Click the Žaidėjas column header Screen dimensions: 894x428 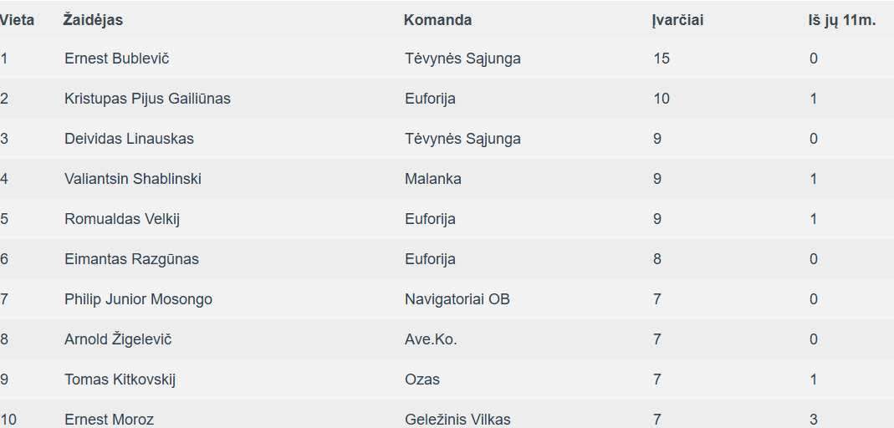93,20
